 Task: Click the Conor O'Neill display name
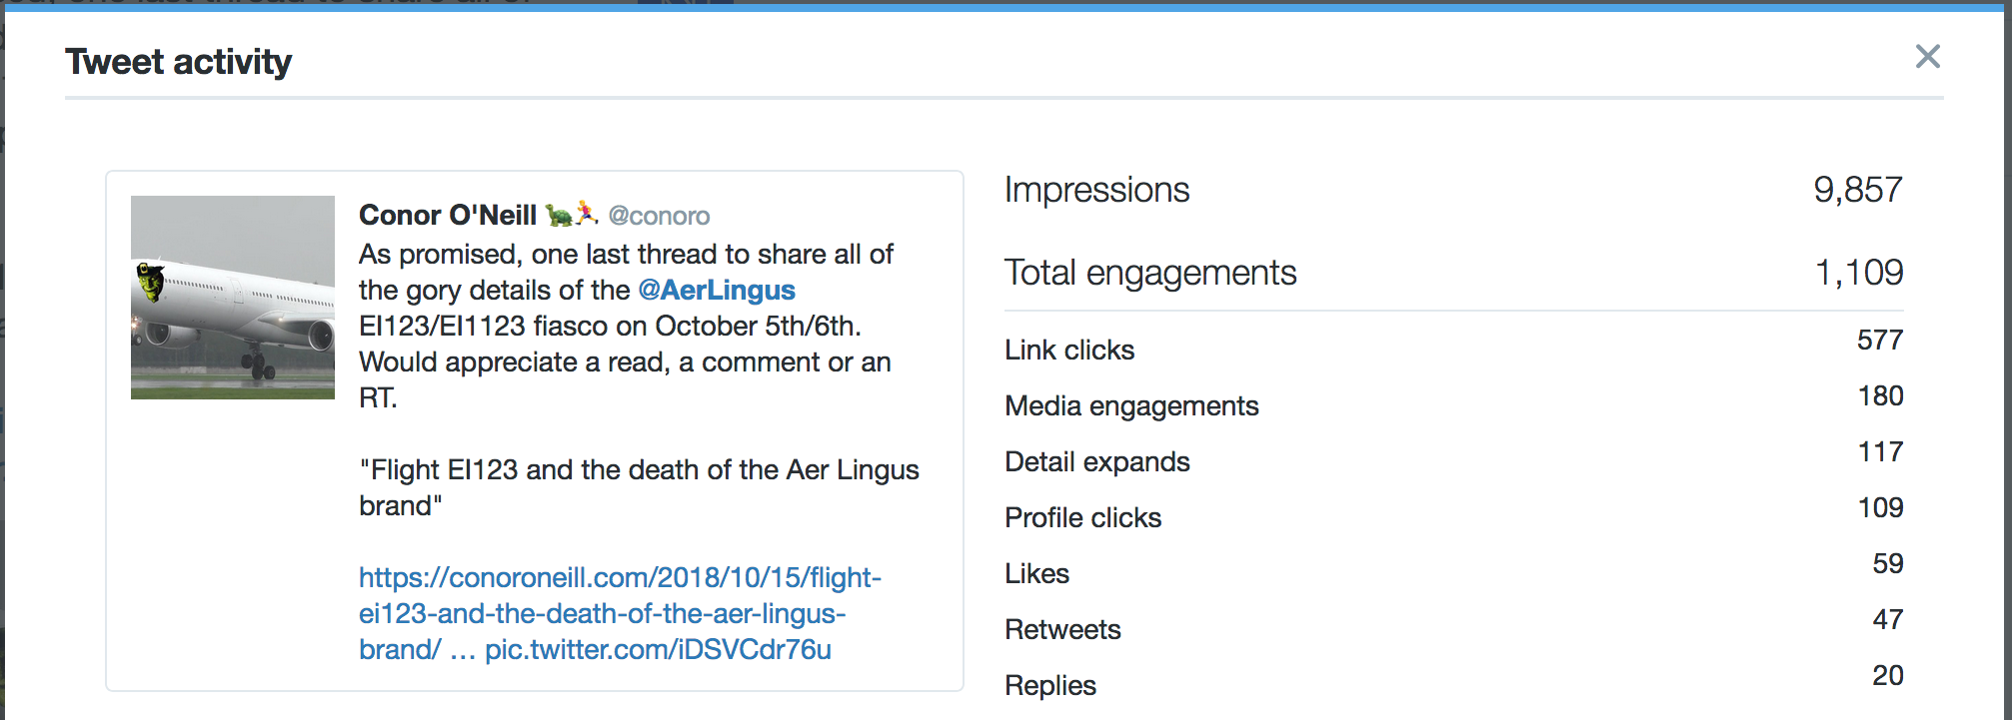(448, 215)
